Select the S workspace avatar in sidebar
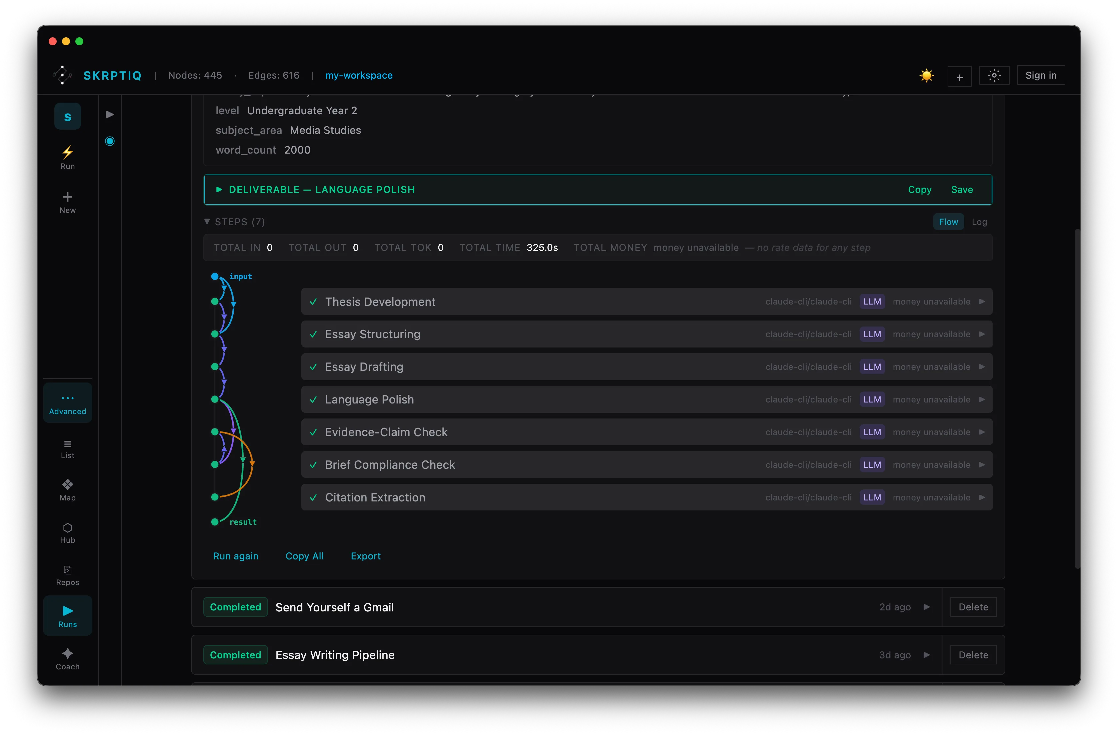 tap(68, 117)
